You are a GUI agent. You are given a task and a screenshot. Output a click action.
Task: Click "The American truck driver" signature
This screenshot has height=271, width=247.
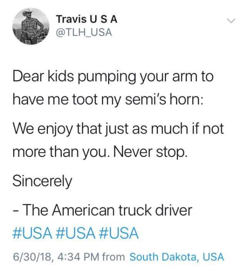[108, 211]
